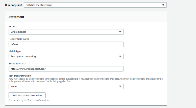Image resolution: width=196 pixels, height=108 pixels.
Task: Click the 'String to match' label
Action: pyautogui.click(x=17, y=64)
